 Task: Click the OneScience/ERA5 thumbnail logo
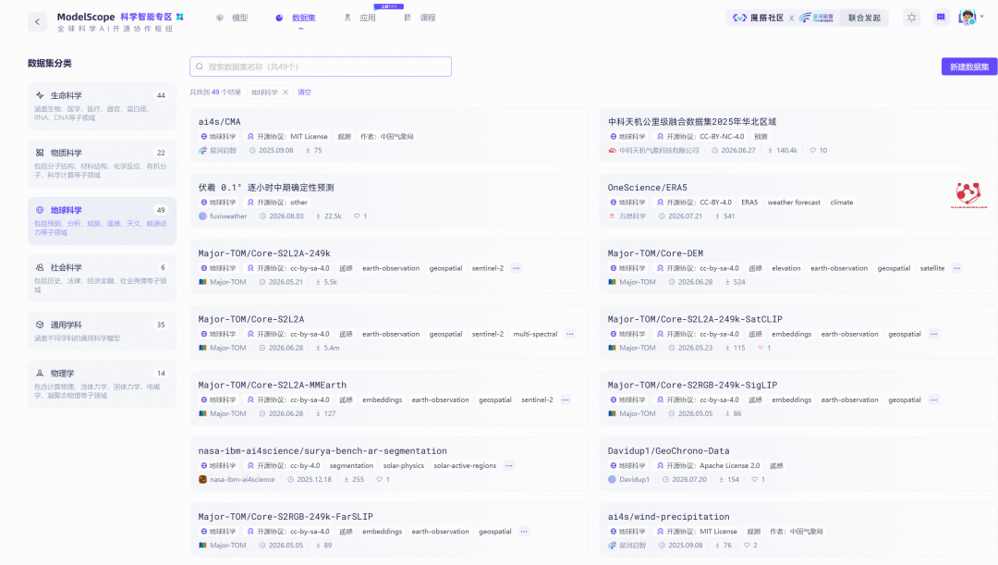pyautogui.click(x=970, y=195)
